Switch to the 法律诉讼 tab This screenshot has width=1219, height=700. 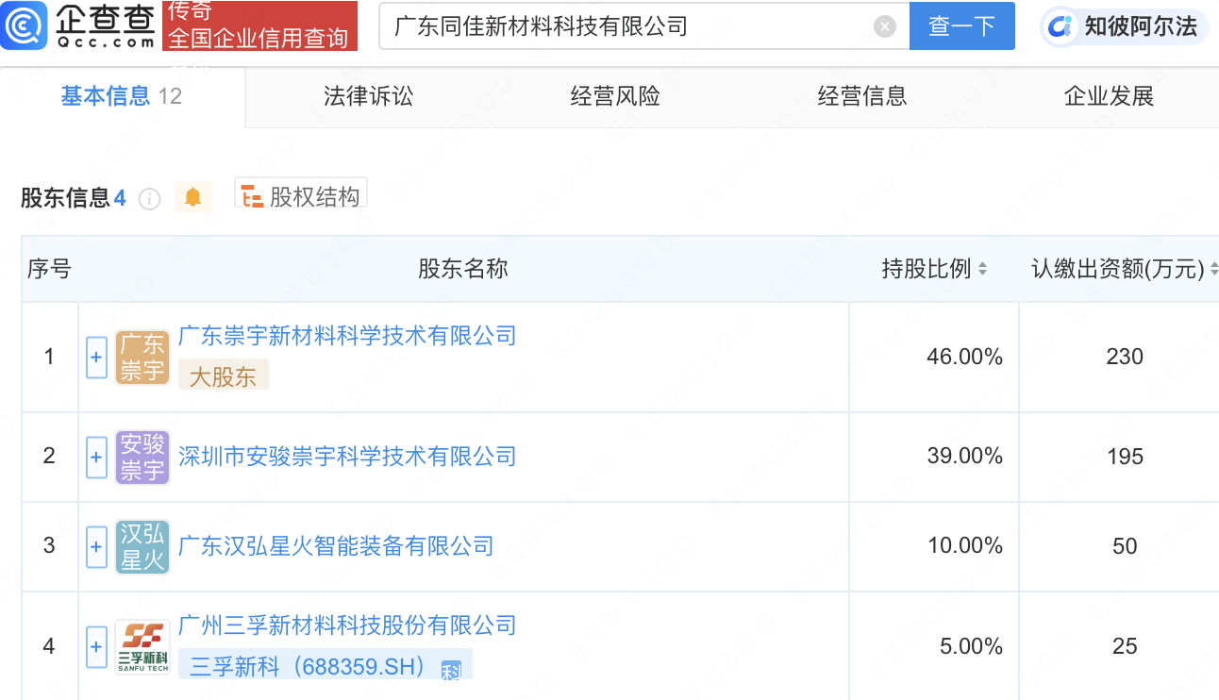368,96
